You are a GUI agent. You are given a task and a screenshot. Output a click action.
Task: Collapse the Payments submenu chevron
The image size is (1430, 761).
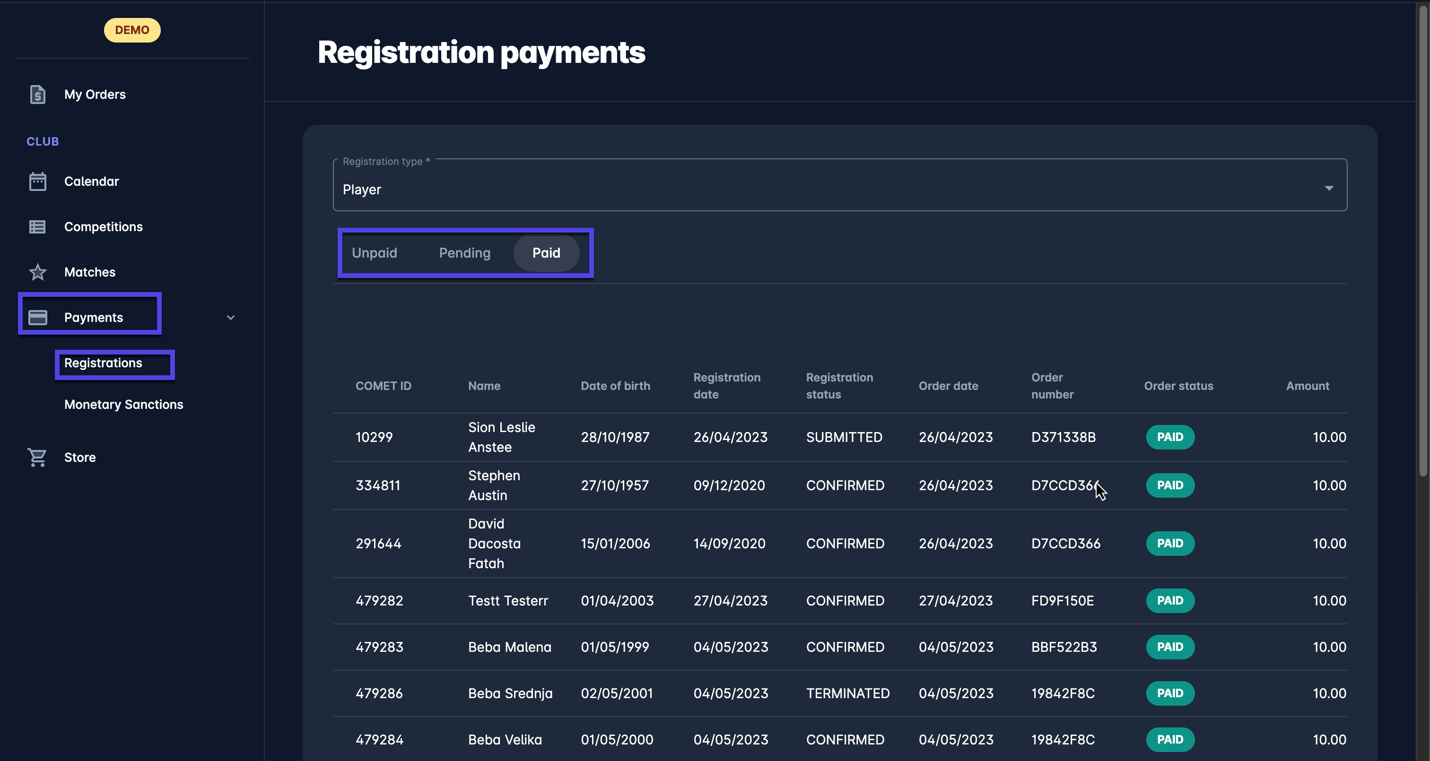coord(230,318)
